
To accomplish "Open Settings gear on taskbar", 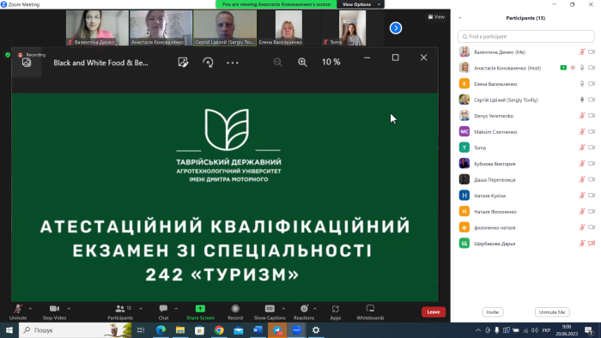I will pos(316,330).
